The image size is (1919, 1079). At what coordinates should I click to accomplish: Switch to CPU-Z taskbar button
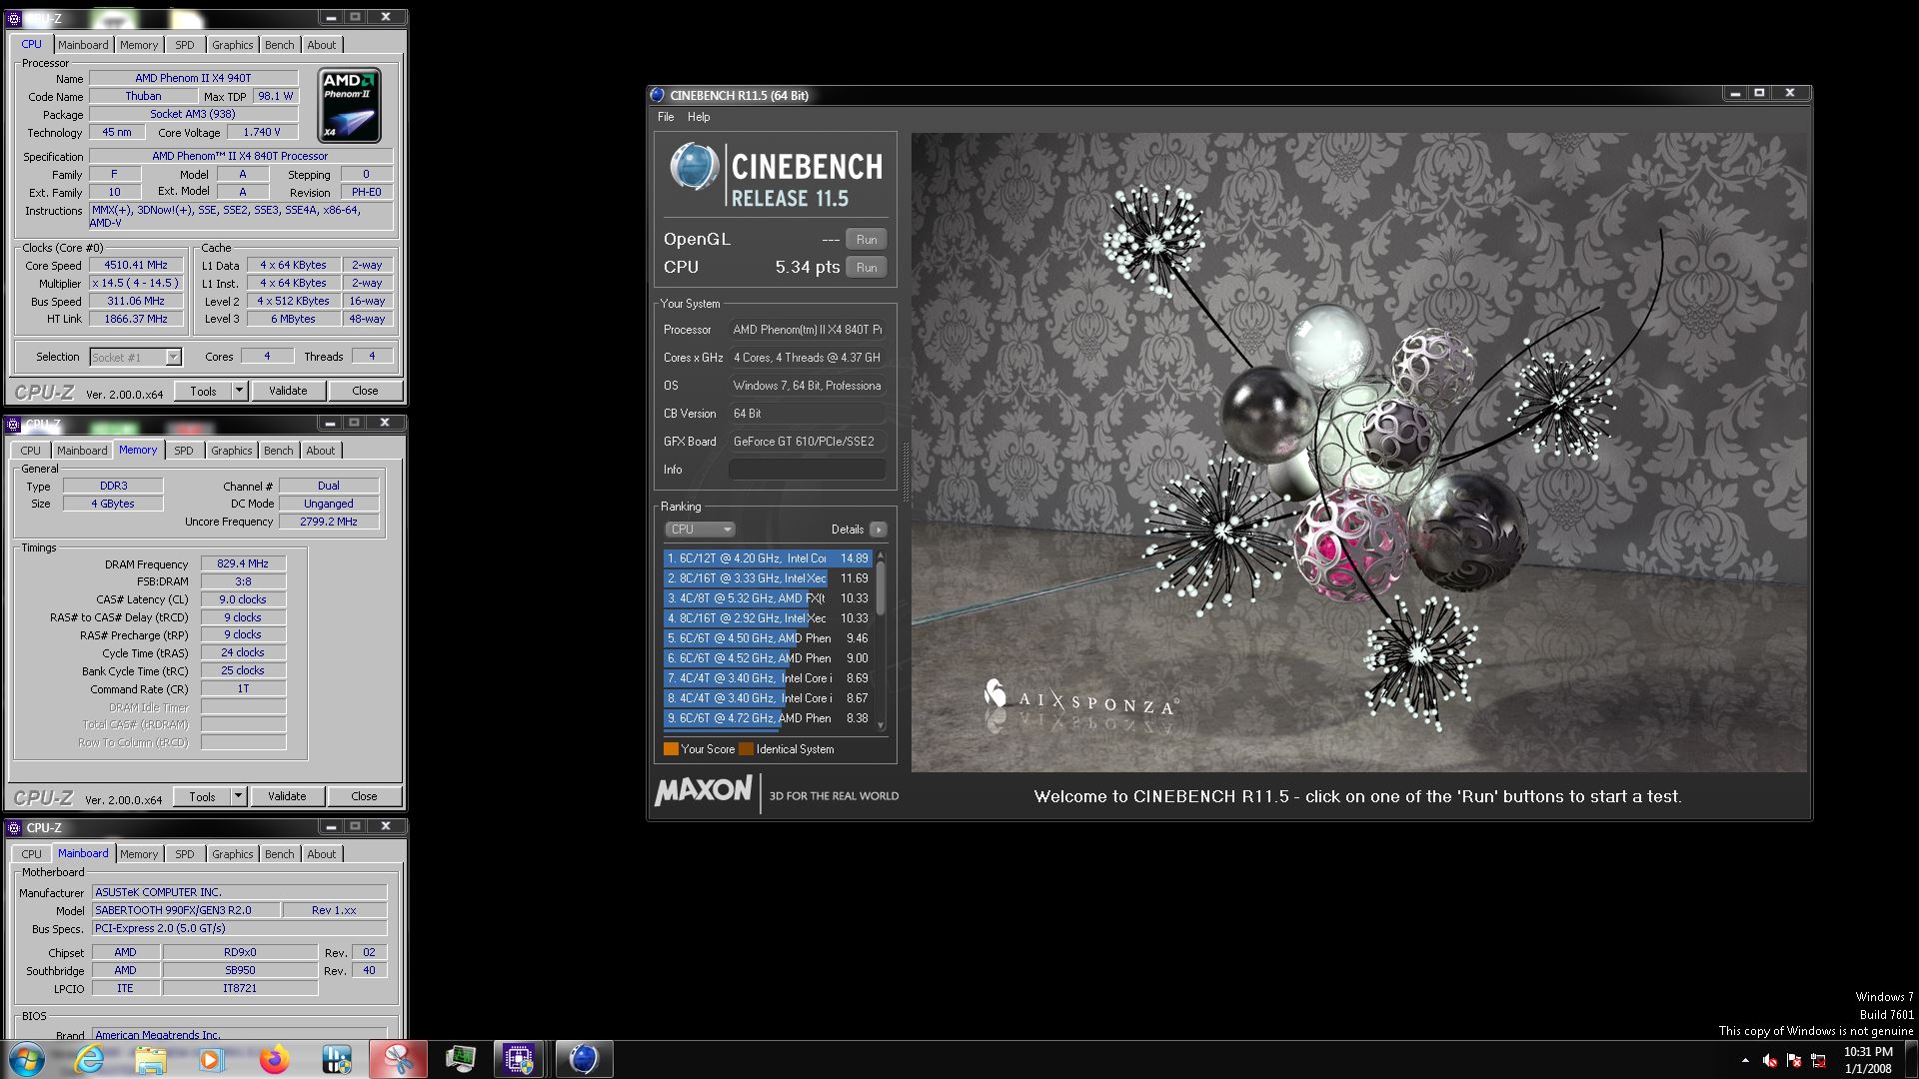519,1059
